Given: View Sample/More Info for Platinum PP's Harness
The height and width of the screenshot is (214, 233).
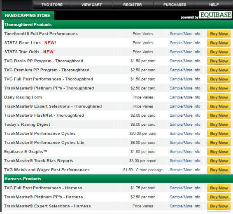Looking at the screenshot, I should point(185,197).
